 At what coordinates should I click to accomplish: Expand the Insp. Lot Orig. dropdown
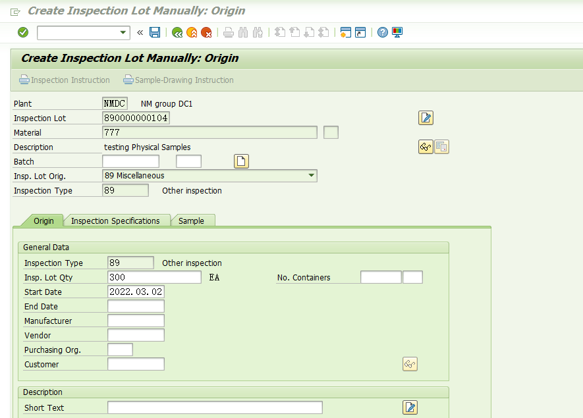(x=312, y=175)
